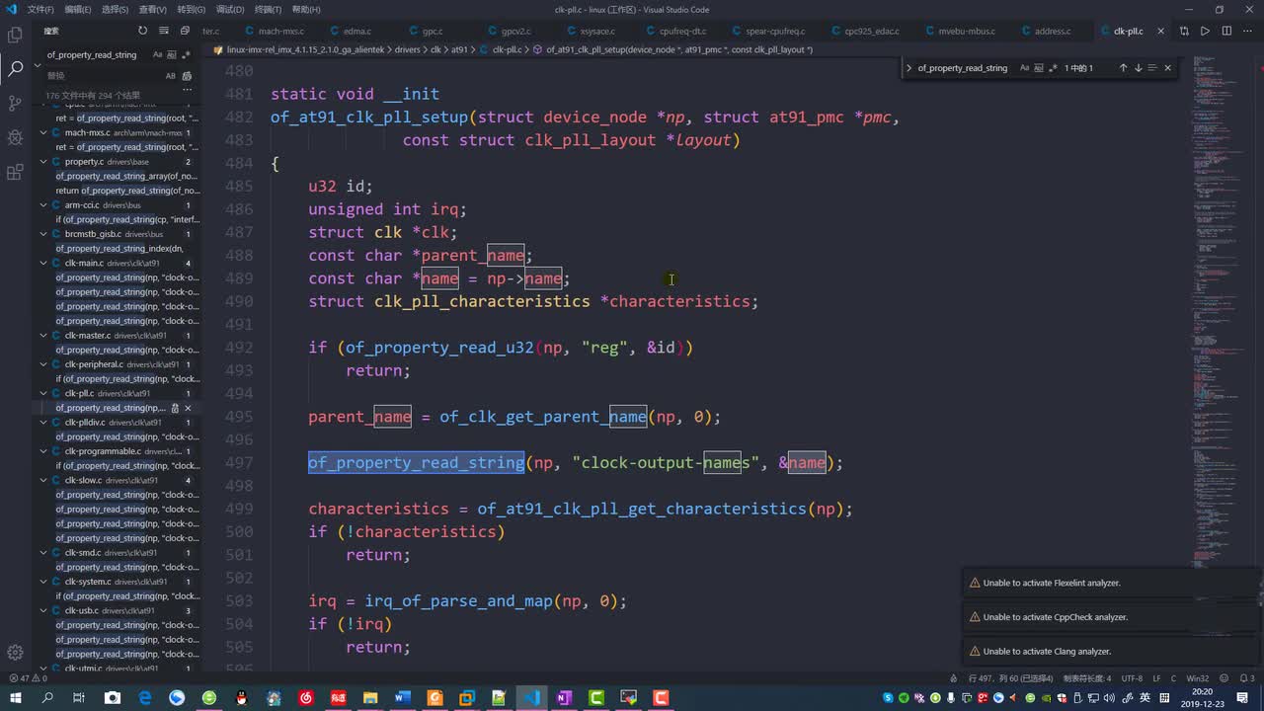This screenshot has height=711, width=1264.
Task: Collapse property.c search results group
Action: coord(43,161)
